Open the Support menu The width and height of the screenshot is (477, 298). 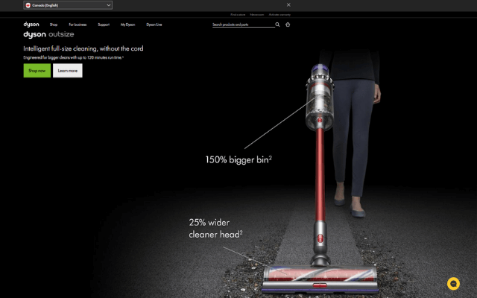[104, 25]
